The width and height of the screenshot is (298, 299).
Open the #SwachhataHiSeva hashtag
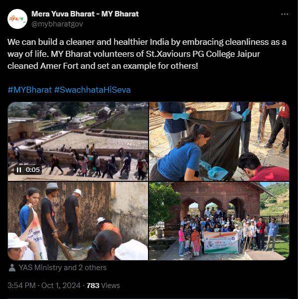92,90
